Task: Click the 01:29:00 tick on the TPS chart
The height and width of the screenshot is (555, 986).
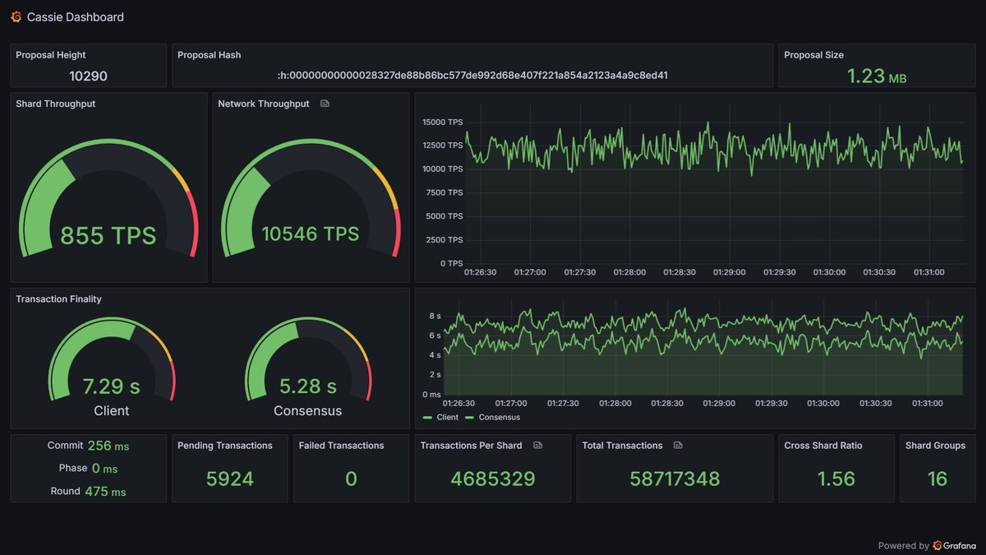Action: pyautogui.click(x=729, y=272)
